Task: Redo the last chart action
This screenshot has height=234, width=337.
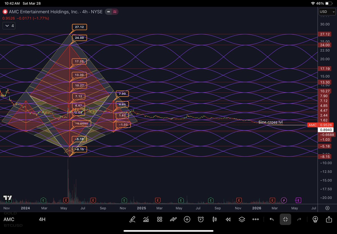Action: pyautogui.click(x=299, y=219)
